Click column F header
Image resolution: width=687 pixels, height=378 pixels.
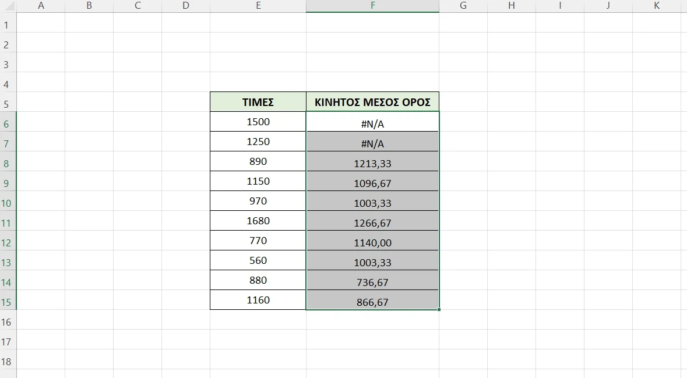click(x=372, y=6)
